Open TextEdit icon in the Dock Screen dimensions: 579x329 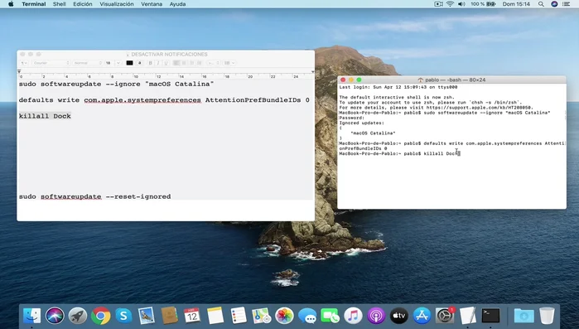[x=467, y=316]
